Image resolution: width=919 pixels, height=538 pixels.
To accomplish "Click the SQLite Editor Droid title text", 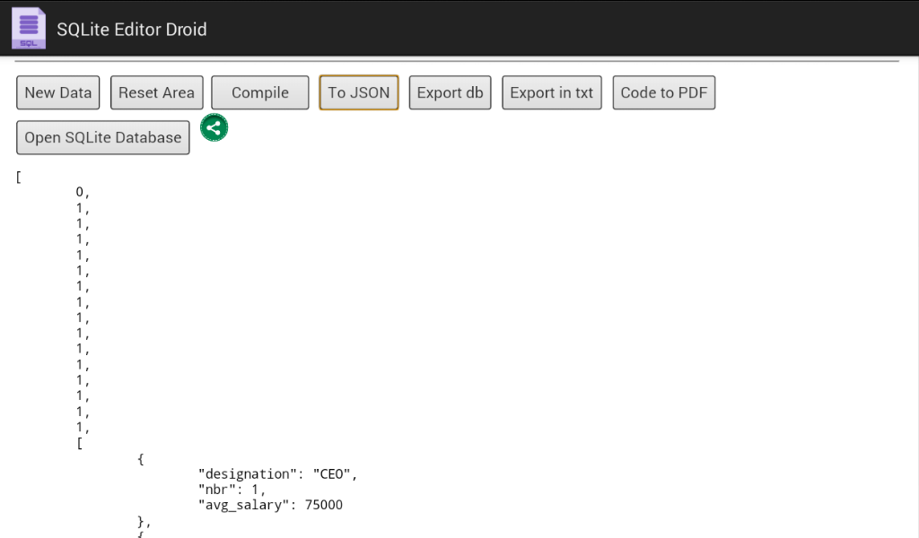I will 132,30.
